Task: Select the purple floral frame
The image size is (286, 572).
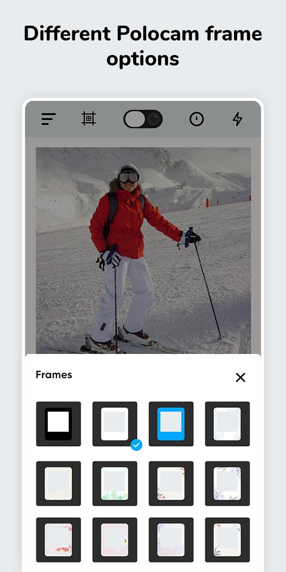Action: point(227,484)
